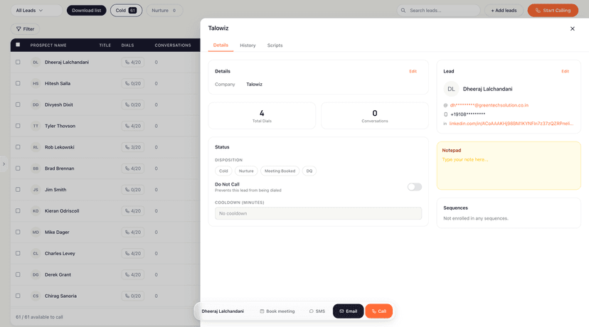The image size is (589, 327).
Task: Click the Cooldown minutes field
Action: pos(318,213)
